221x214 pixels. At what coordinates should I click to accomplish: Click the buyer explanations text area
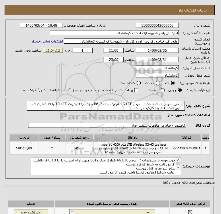point(106,166)
